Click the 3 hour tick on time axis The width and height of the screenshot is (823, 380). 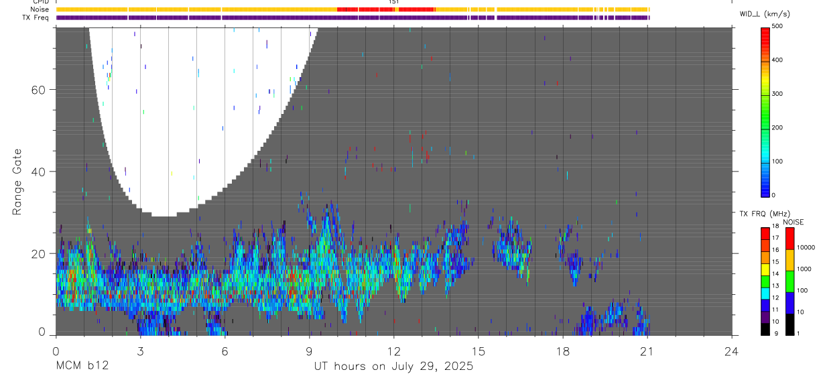pos(140,351)
